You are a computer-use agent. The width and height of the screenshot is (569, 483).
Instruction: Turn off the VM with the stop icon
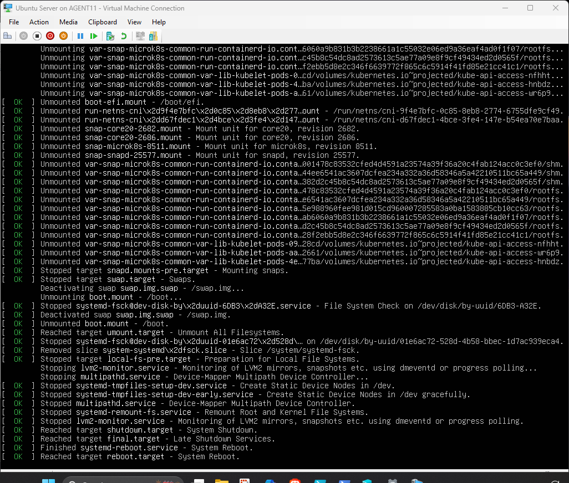[37, 36]
